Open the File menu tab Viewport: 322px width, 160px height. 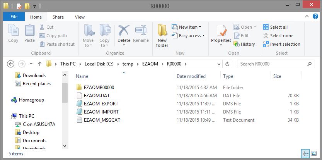click(14, 17)
